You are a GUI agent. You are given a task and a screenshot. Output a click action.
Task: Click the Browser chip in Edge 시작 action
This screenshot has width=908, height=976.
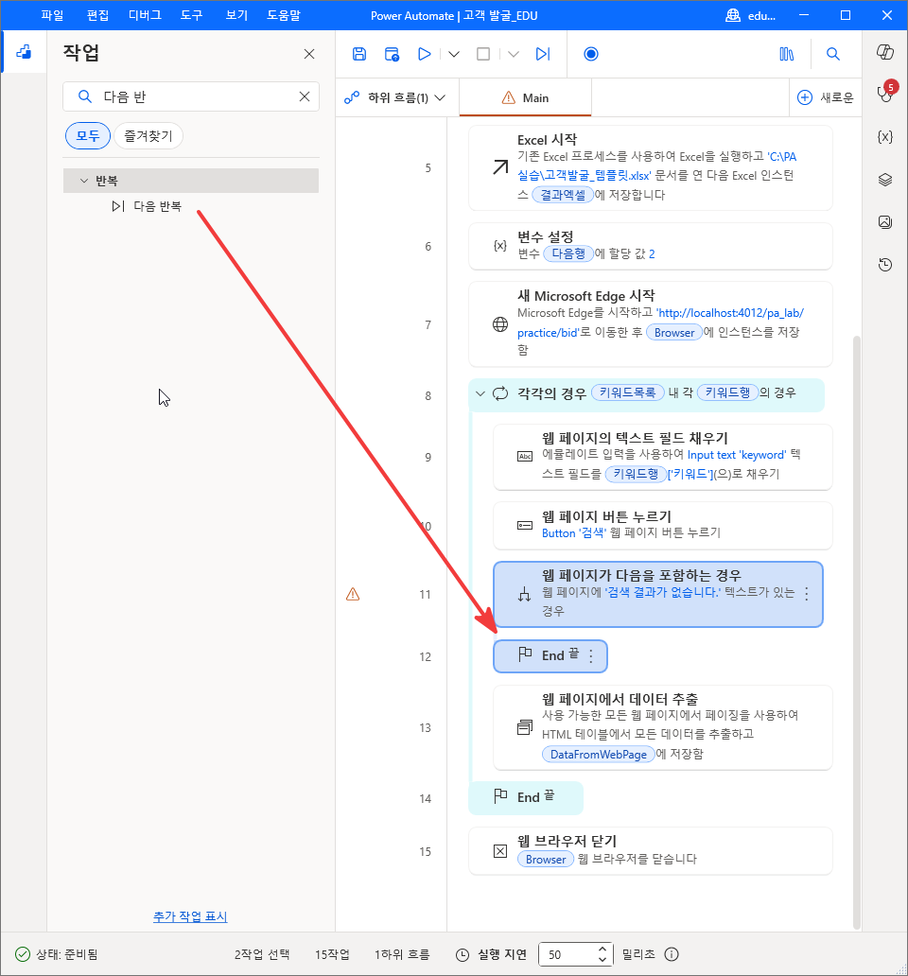click(674, 332)
